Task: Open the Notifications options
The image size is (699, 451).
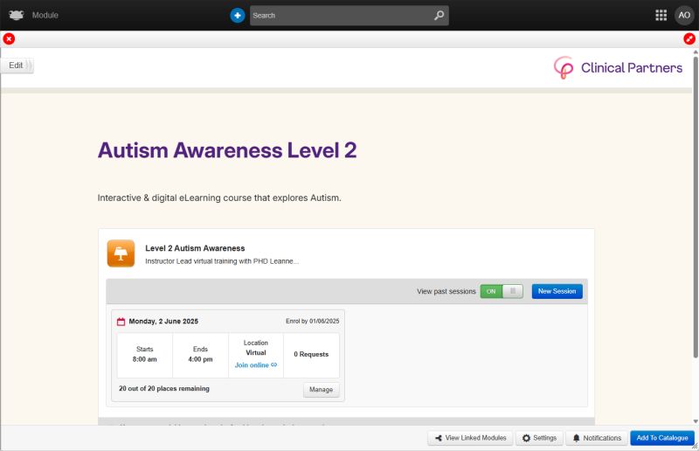Action: (597, 438)
